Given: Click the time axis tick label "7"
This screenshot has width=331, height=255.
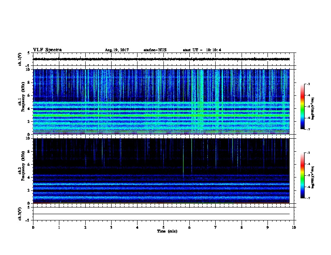Looking at the screenshot, I should pos(216,227).
